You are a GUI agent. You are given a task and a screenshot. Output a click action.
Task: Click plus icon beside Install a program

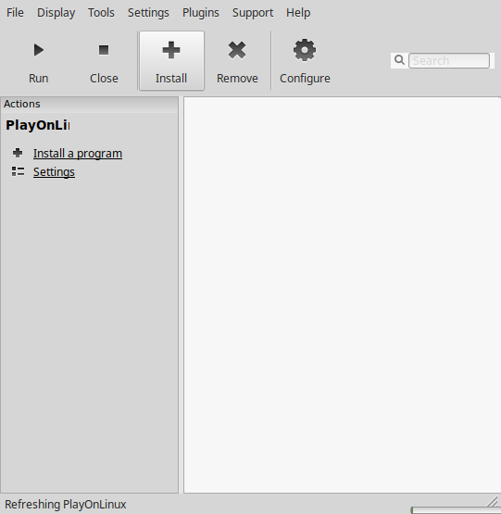[18, 153]
